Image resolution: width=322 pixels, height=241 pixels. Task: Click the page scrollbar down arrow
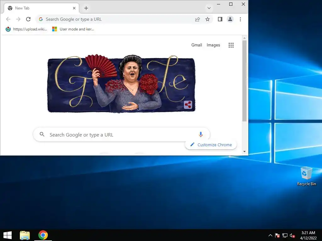coord(244,152)
